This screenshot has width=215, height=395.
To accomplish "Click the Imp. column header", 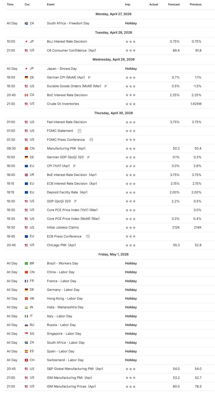I will tap(128, 4).
